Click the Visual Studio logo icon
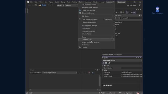Image resolution: width=168 pixels, height=94 pixels. coord(28,2)
